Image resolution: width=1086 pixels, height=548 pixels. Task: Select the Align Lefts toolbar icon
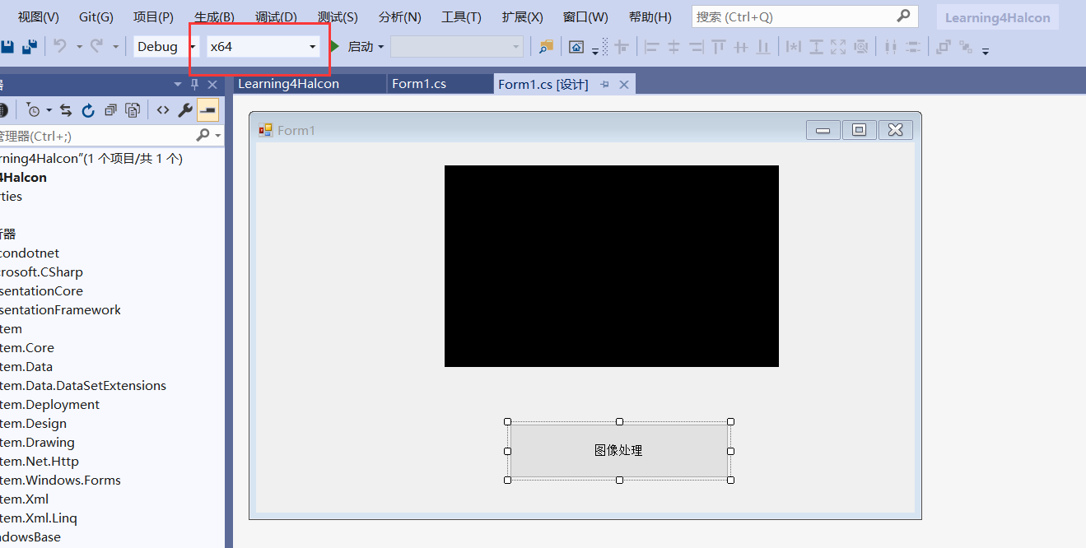[x=652, y=47]
